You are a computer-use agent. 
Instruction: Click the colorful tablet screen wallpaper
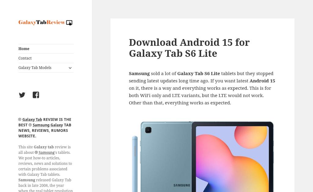tap(232, 159)
